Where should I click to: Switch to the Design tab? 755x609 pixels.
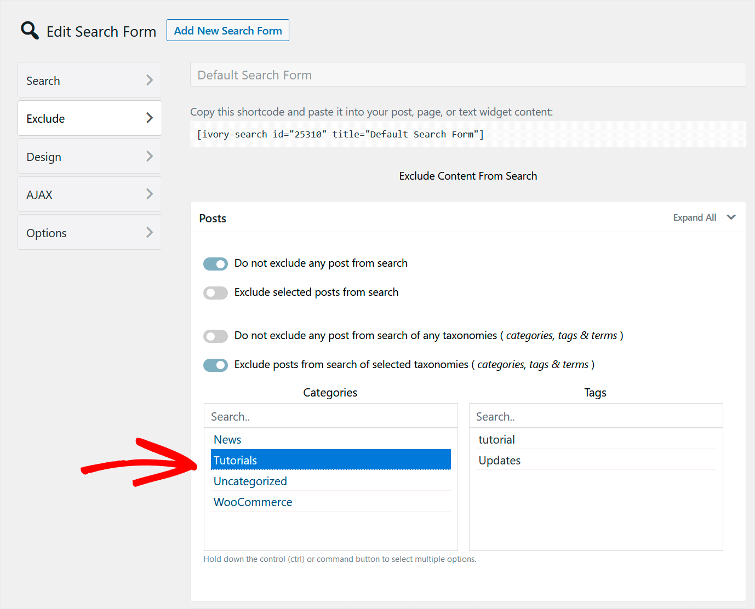coord(90,156)
